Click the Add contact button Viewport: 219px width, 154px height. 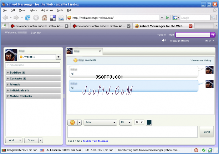point(12,140)
